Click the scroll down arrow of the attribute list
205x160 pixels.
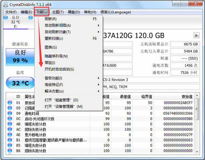point(197,152)
